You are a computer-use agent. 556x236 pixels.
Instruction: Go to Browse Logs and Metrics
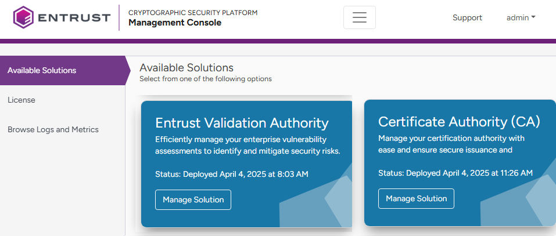pyautogui.click(x=53, y=129)
